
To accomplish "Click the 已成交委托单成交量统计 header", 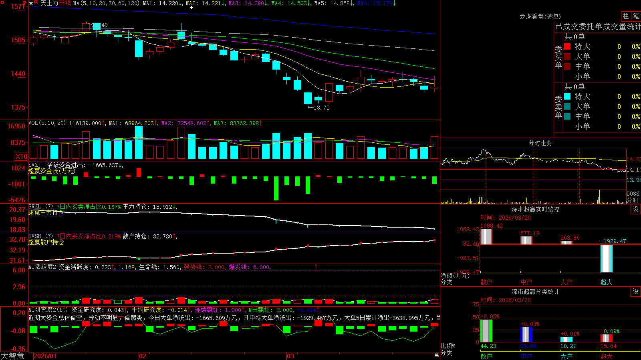I will (598, 26).
